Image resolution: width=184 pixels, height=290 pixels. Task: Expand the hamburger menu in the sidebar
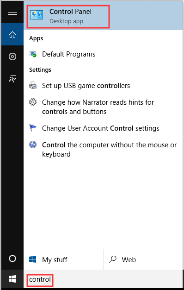[x=12, y=13]
